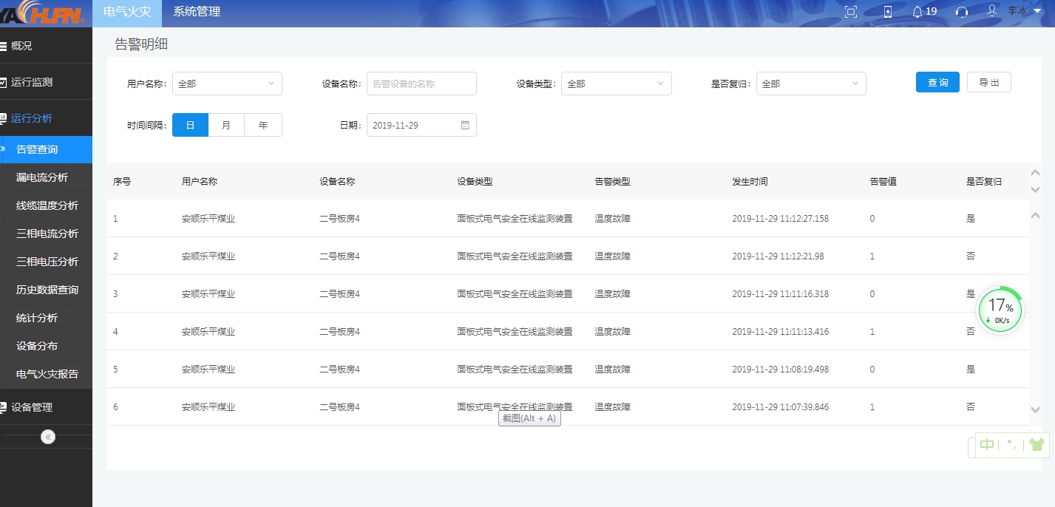Image resolution: width=1055 pixels, height=507 pixels.
Task: Click the up arrow beside table header
Action: 1035,172
